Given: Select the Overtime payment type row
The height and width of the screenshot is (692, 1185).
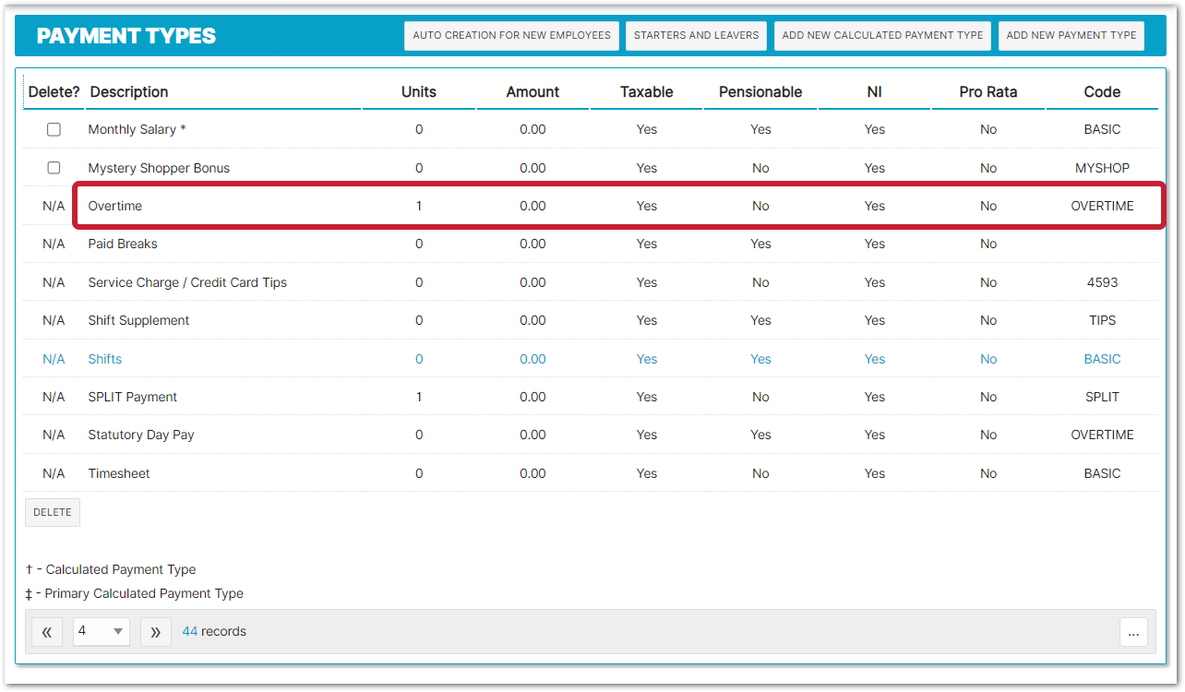Looking at the screenshot, I should coord(115,207).
